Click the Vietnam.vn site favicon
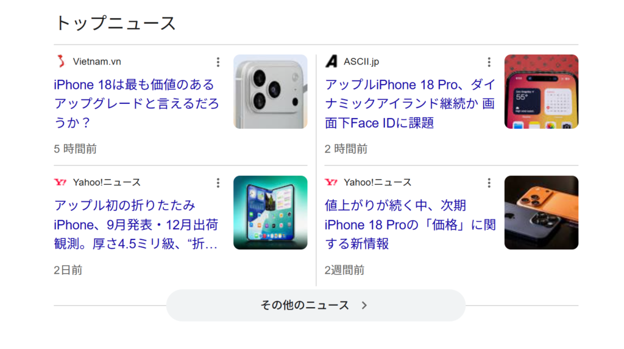Image resolution: width=624 pixels, height=349 pixels. 60,61
